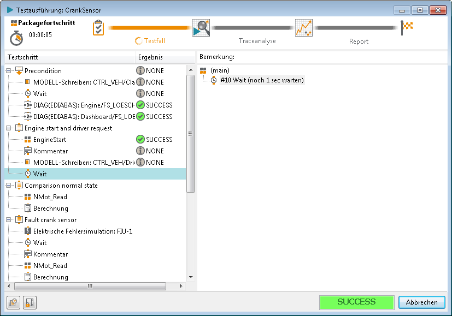This screenshot has width=452, height=316.
Task: Collapse the Engine start and driver request node
Action: [x=8, y=128]
